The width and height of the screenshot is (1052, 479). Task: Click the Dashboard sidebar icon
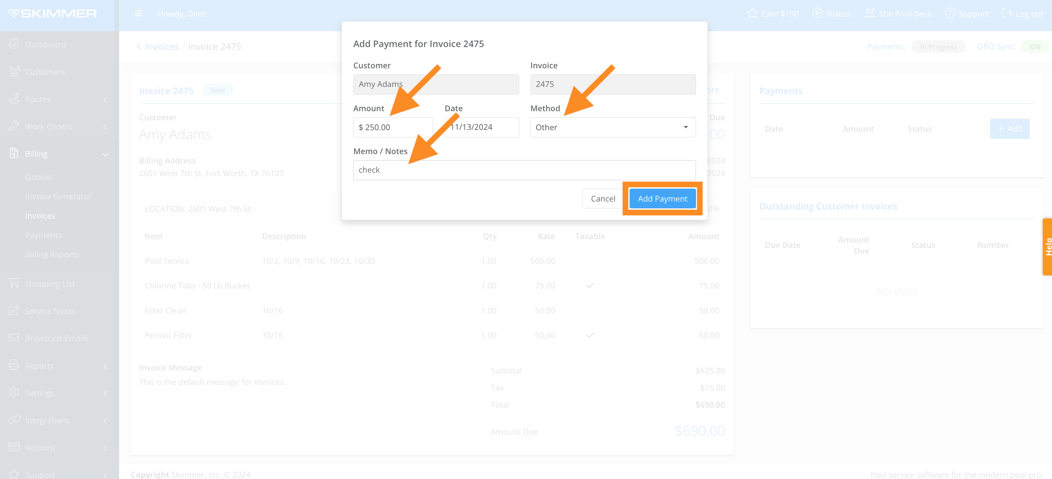[14, 44]
